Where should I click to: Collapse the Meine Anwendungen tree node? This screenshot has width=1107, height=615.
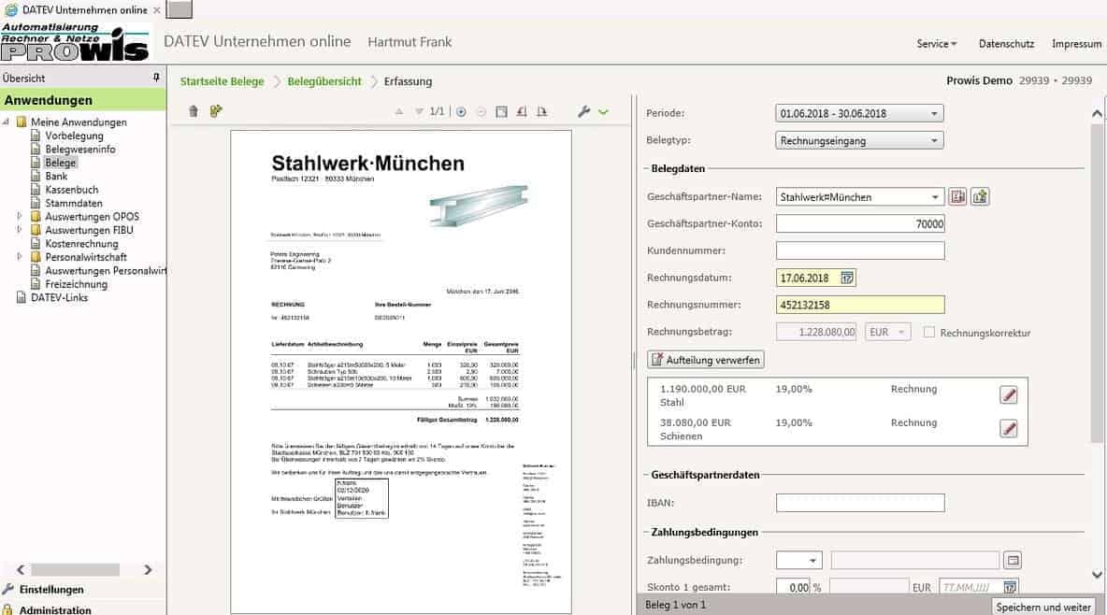coord(7,122)
